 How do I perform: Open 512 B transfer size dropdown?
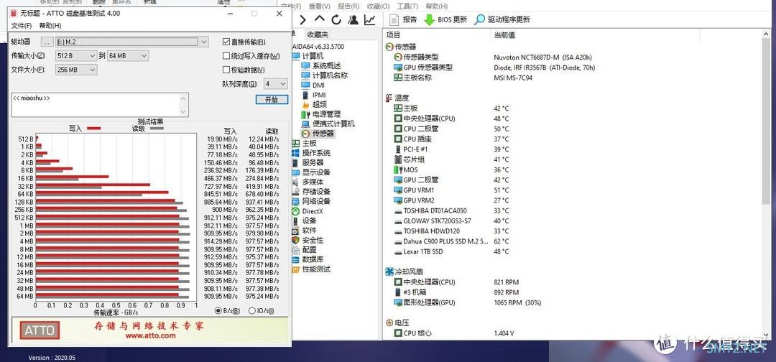[75, 56]
